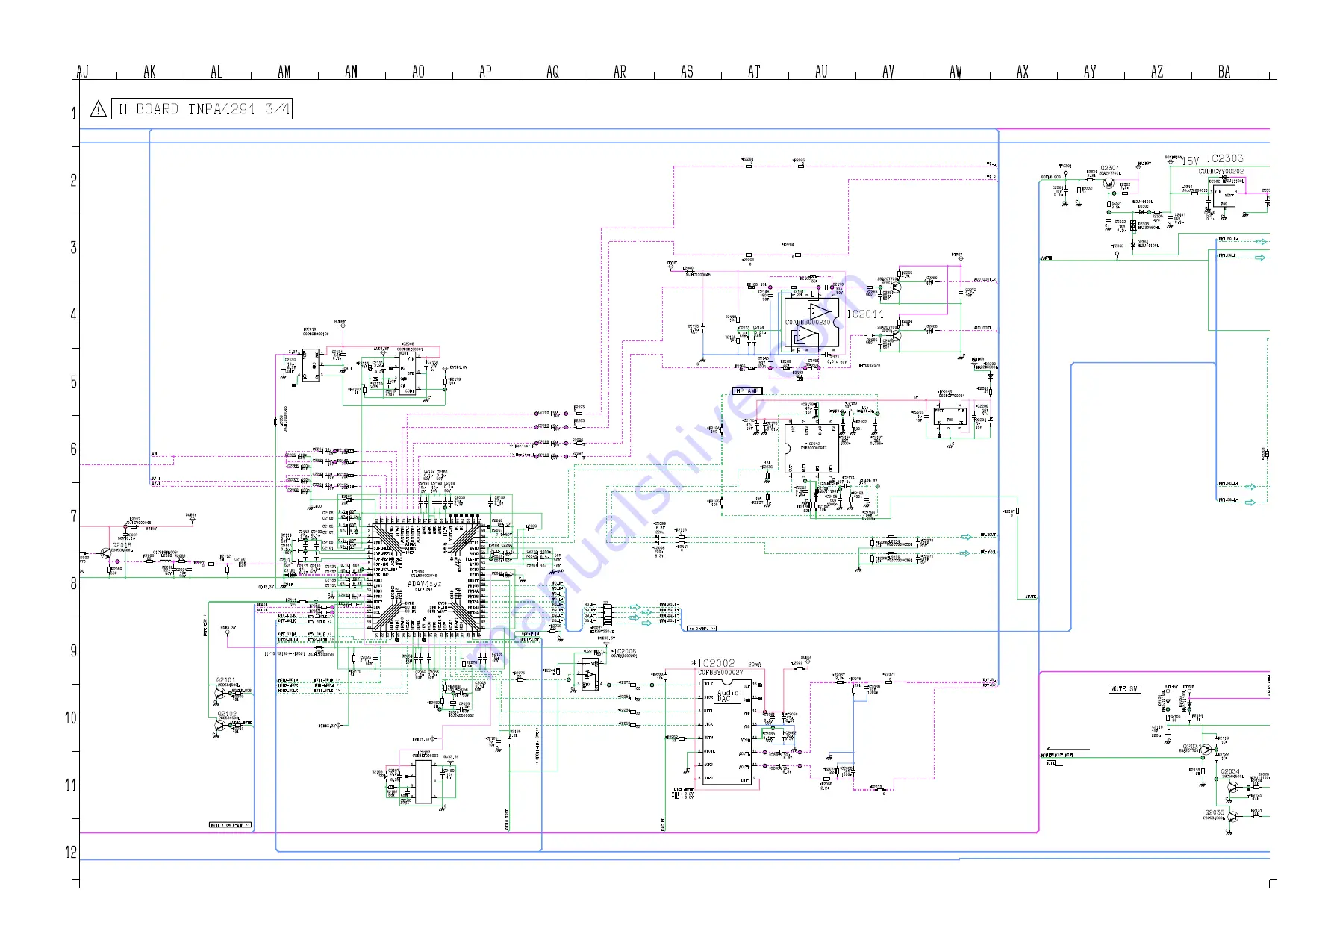
Task: Click the HP_ROUT output arrow
Action: point(966,537)
